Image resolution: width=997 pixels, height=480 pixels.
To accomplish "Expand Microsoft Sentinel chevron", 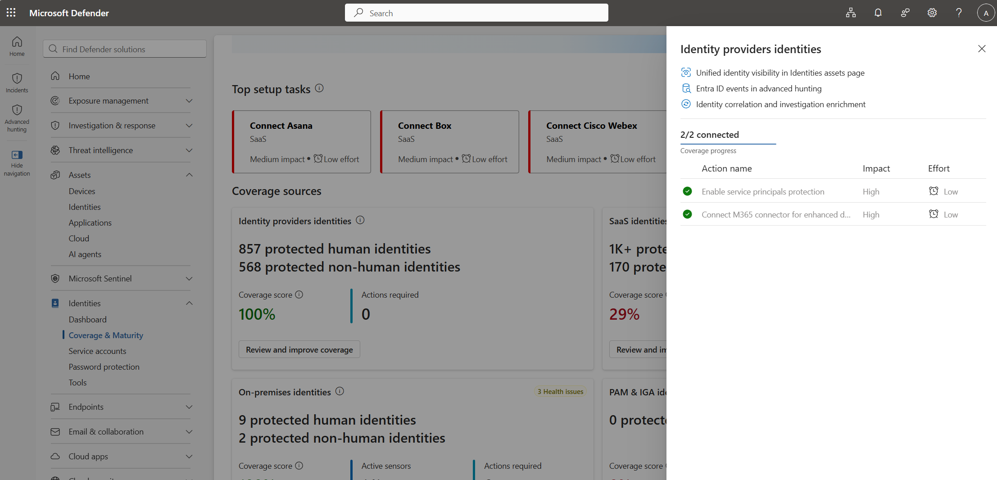I will [x=189, y=278].
